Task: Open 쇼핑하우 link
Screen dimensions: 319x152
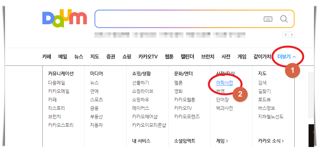Action: pos(141,100)
